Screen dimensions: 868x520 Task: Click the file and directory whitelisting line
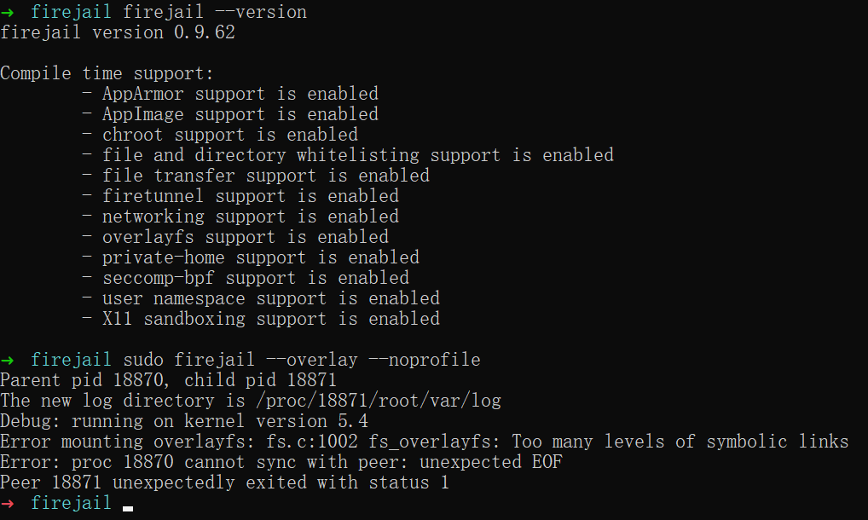(356, 155)
